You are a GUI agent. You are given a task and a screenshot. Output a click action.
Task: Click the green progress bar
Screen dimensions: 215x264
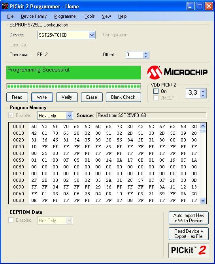click(74, 87)
